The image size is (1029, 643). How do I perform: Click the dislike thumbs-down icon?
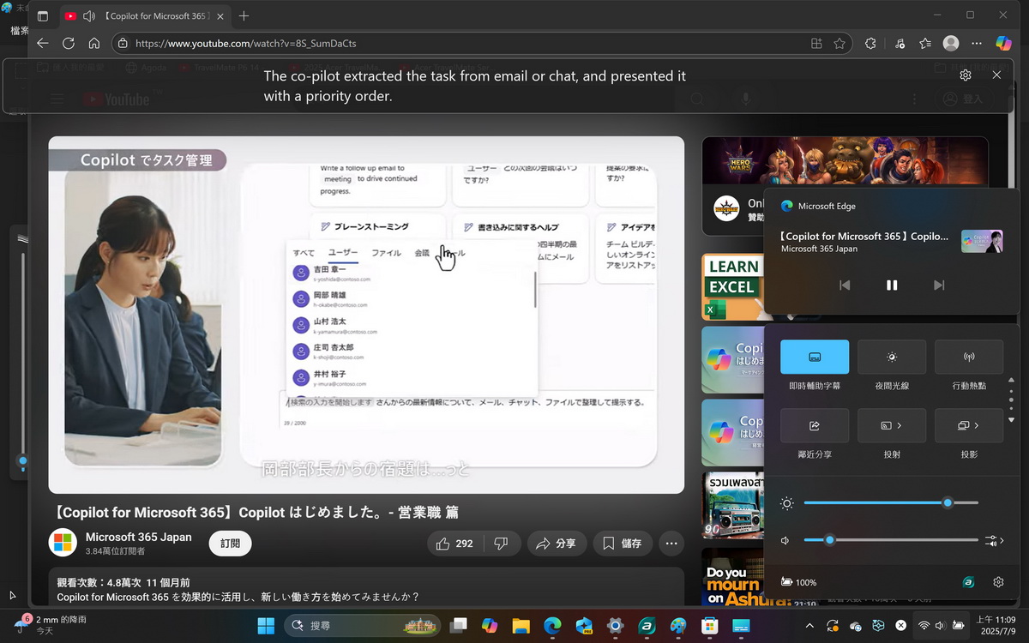pyautogui.click(x=502, y=544)
